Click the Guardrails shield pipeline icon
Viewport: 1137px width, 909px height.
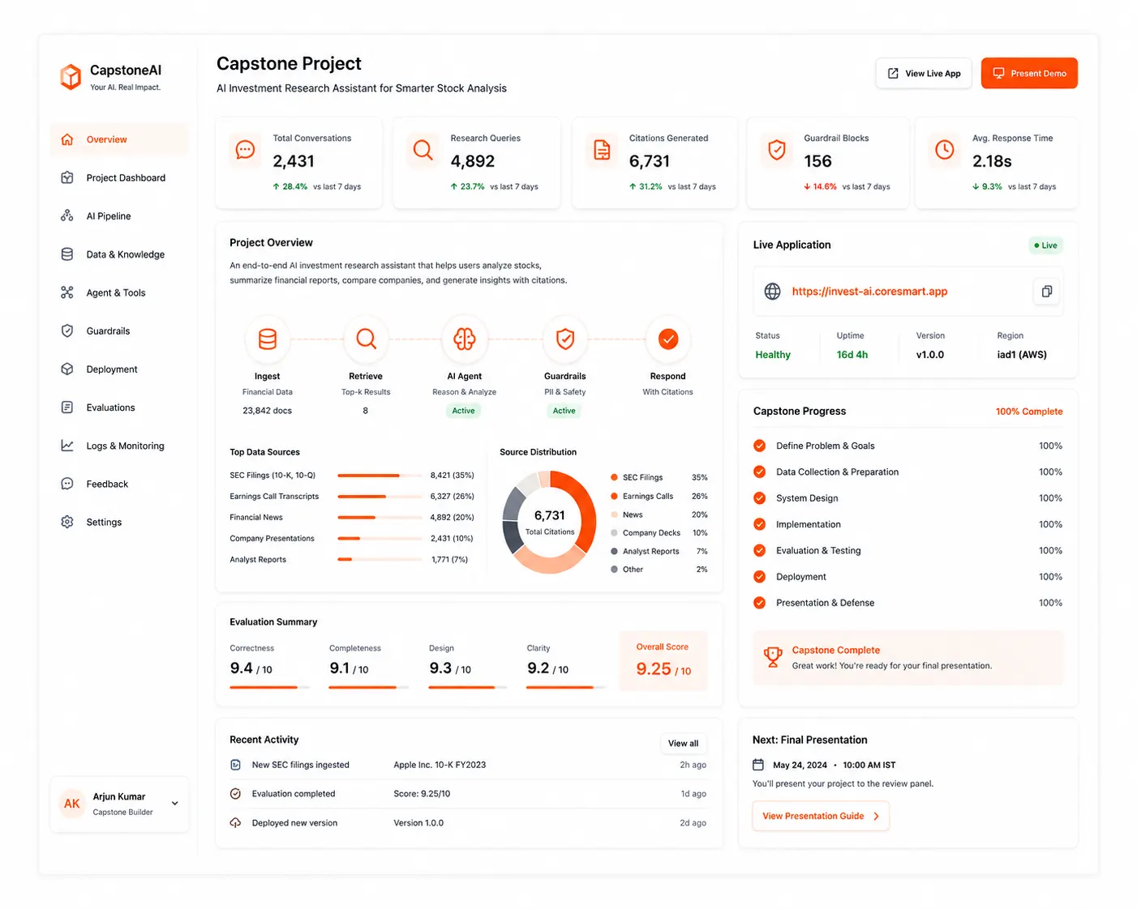[565, 339]
